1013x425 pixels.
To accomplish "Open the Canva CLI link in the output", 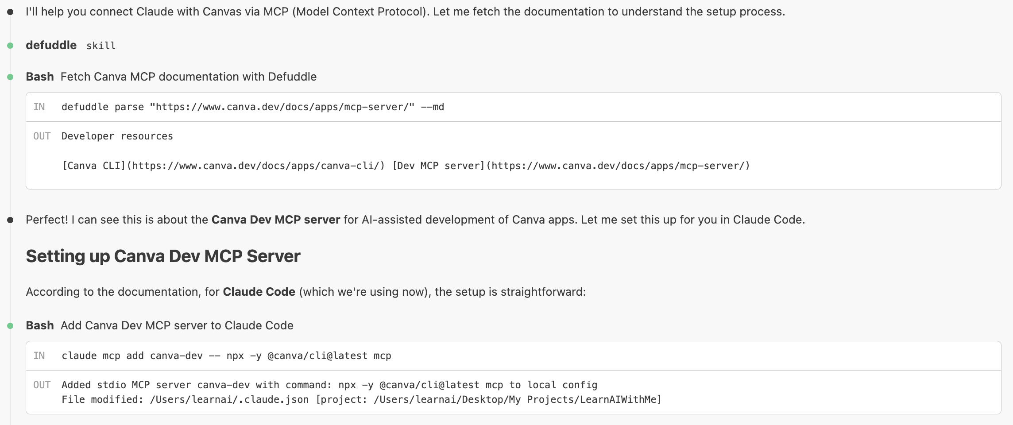I will click(x=224, y=166).
